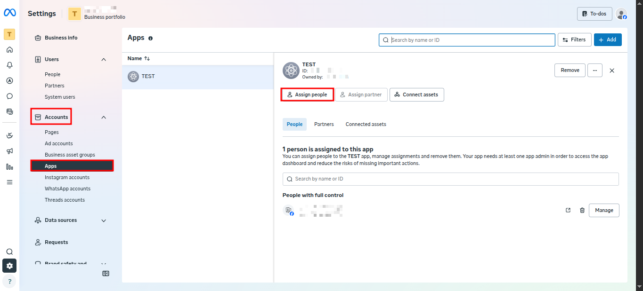
Task: Click the Meta logo icon
Action: point(10,13)
